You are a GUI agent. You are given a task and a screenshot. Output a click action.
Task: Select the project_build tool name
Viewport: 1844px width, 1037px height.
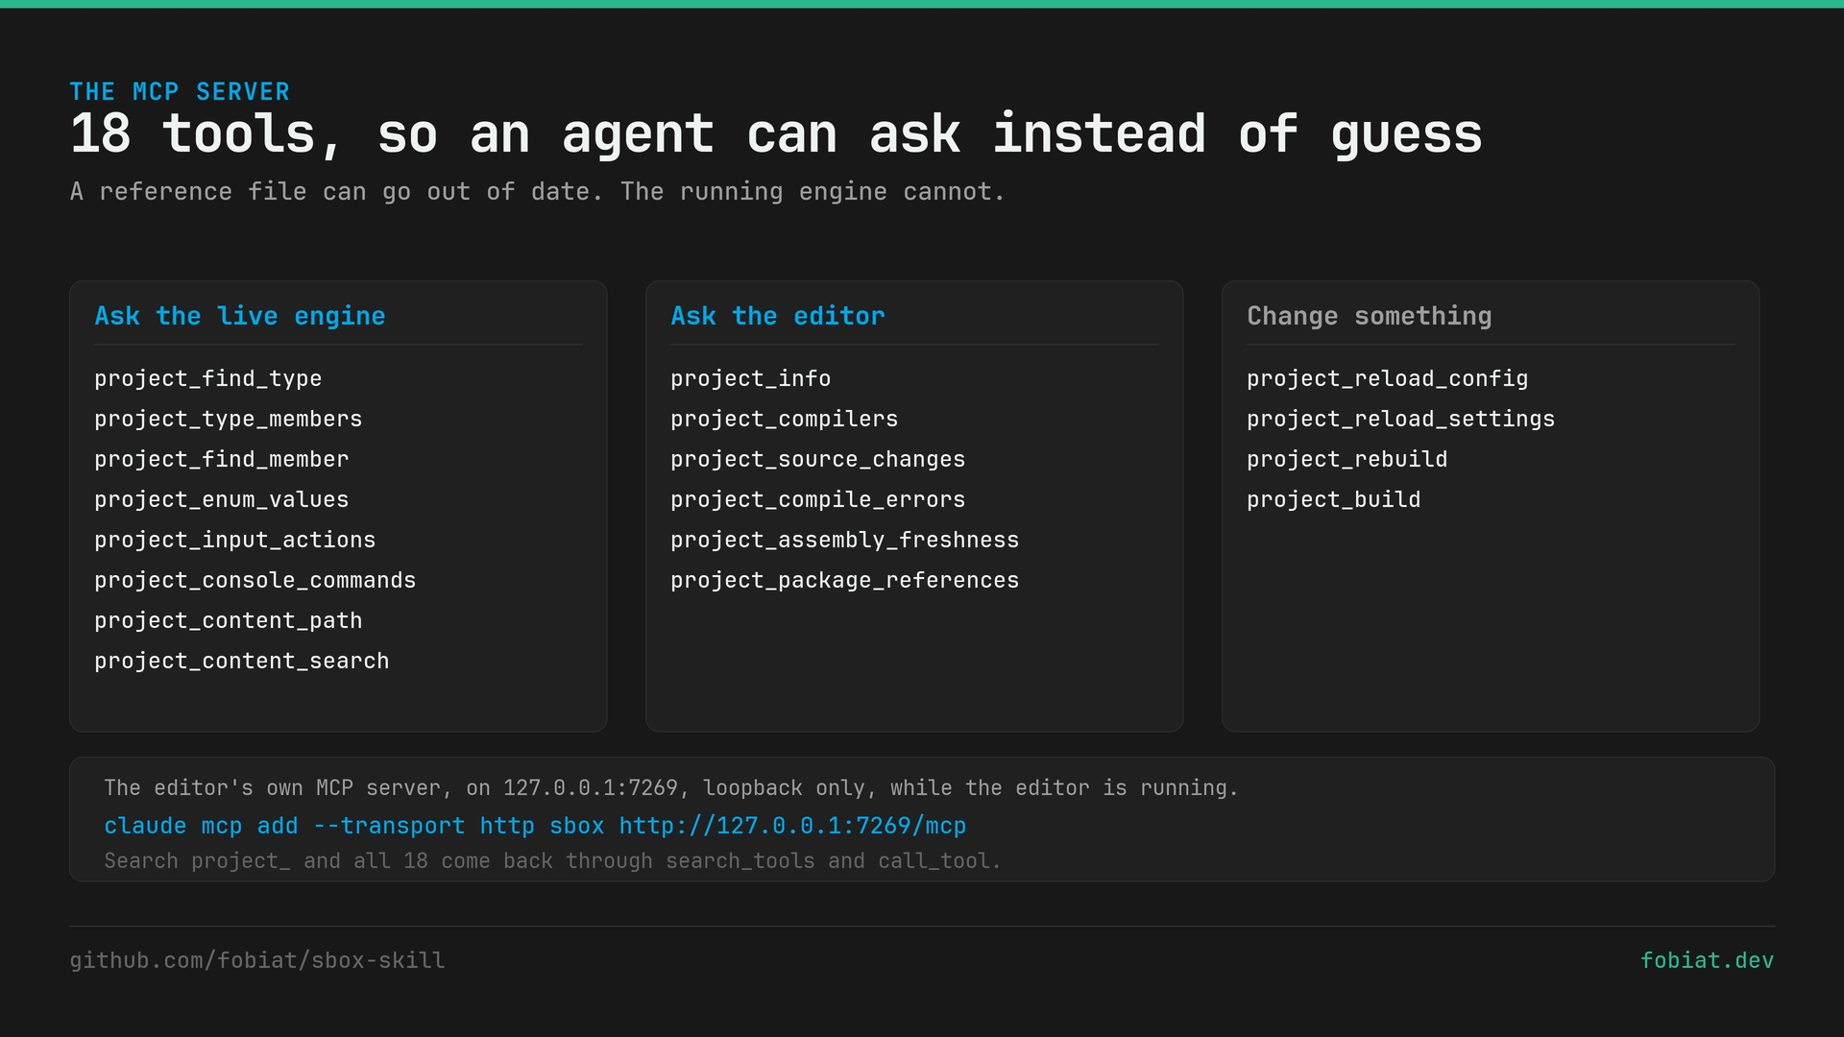pyautogui.click(x=1334, y=500)
